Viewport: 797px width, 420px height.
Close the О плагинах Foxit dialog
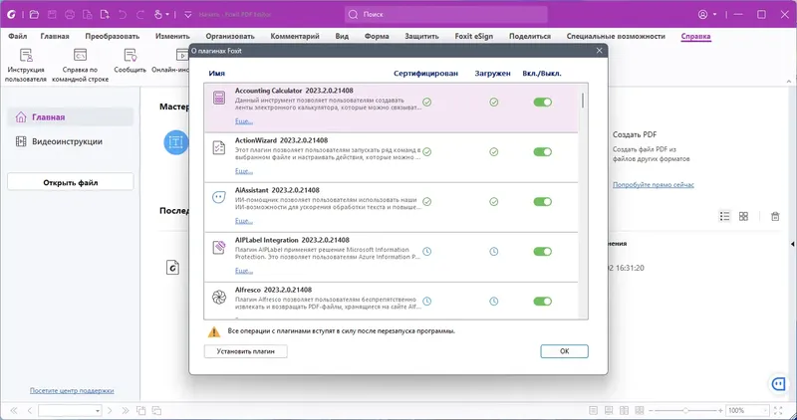tap(600, 51)
